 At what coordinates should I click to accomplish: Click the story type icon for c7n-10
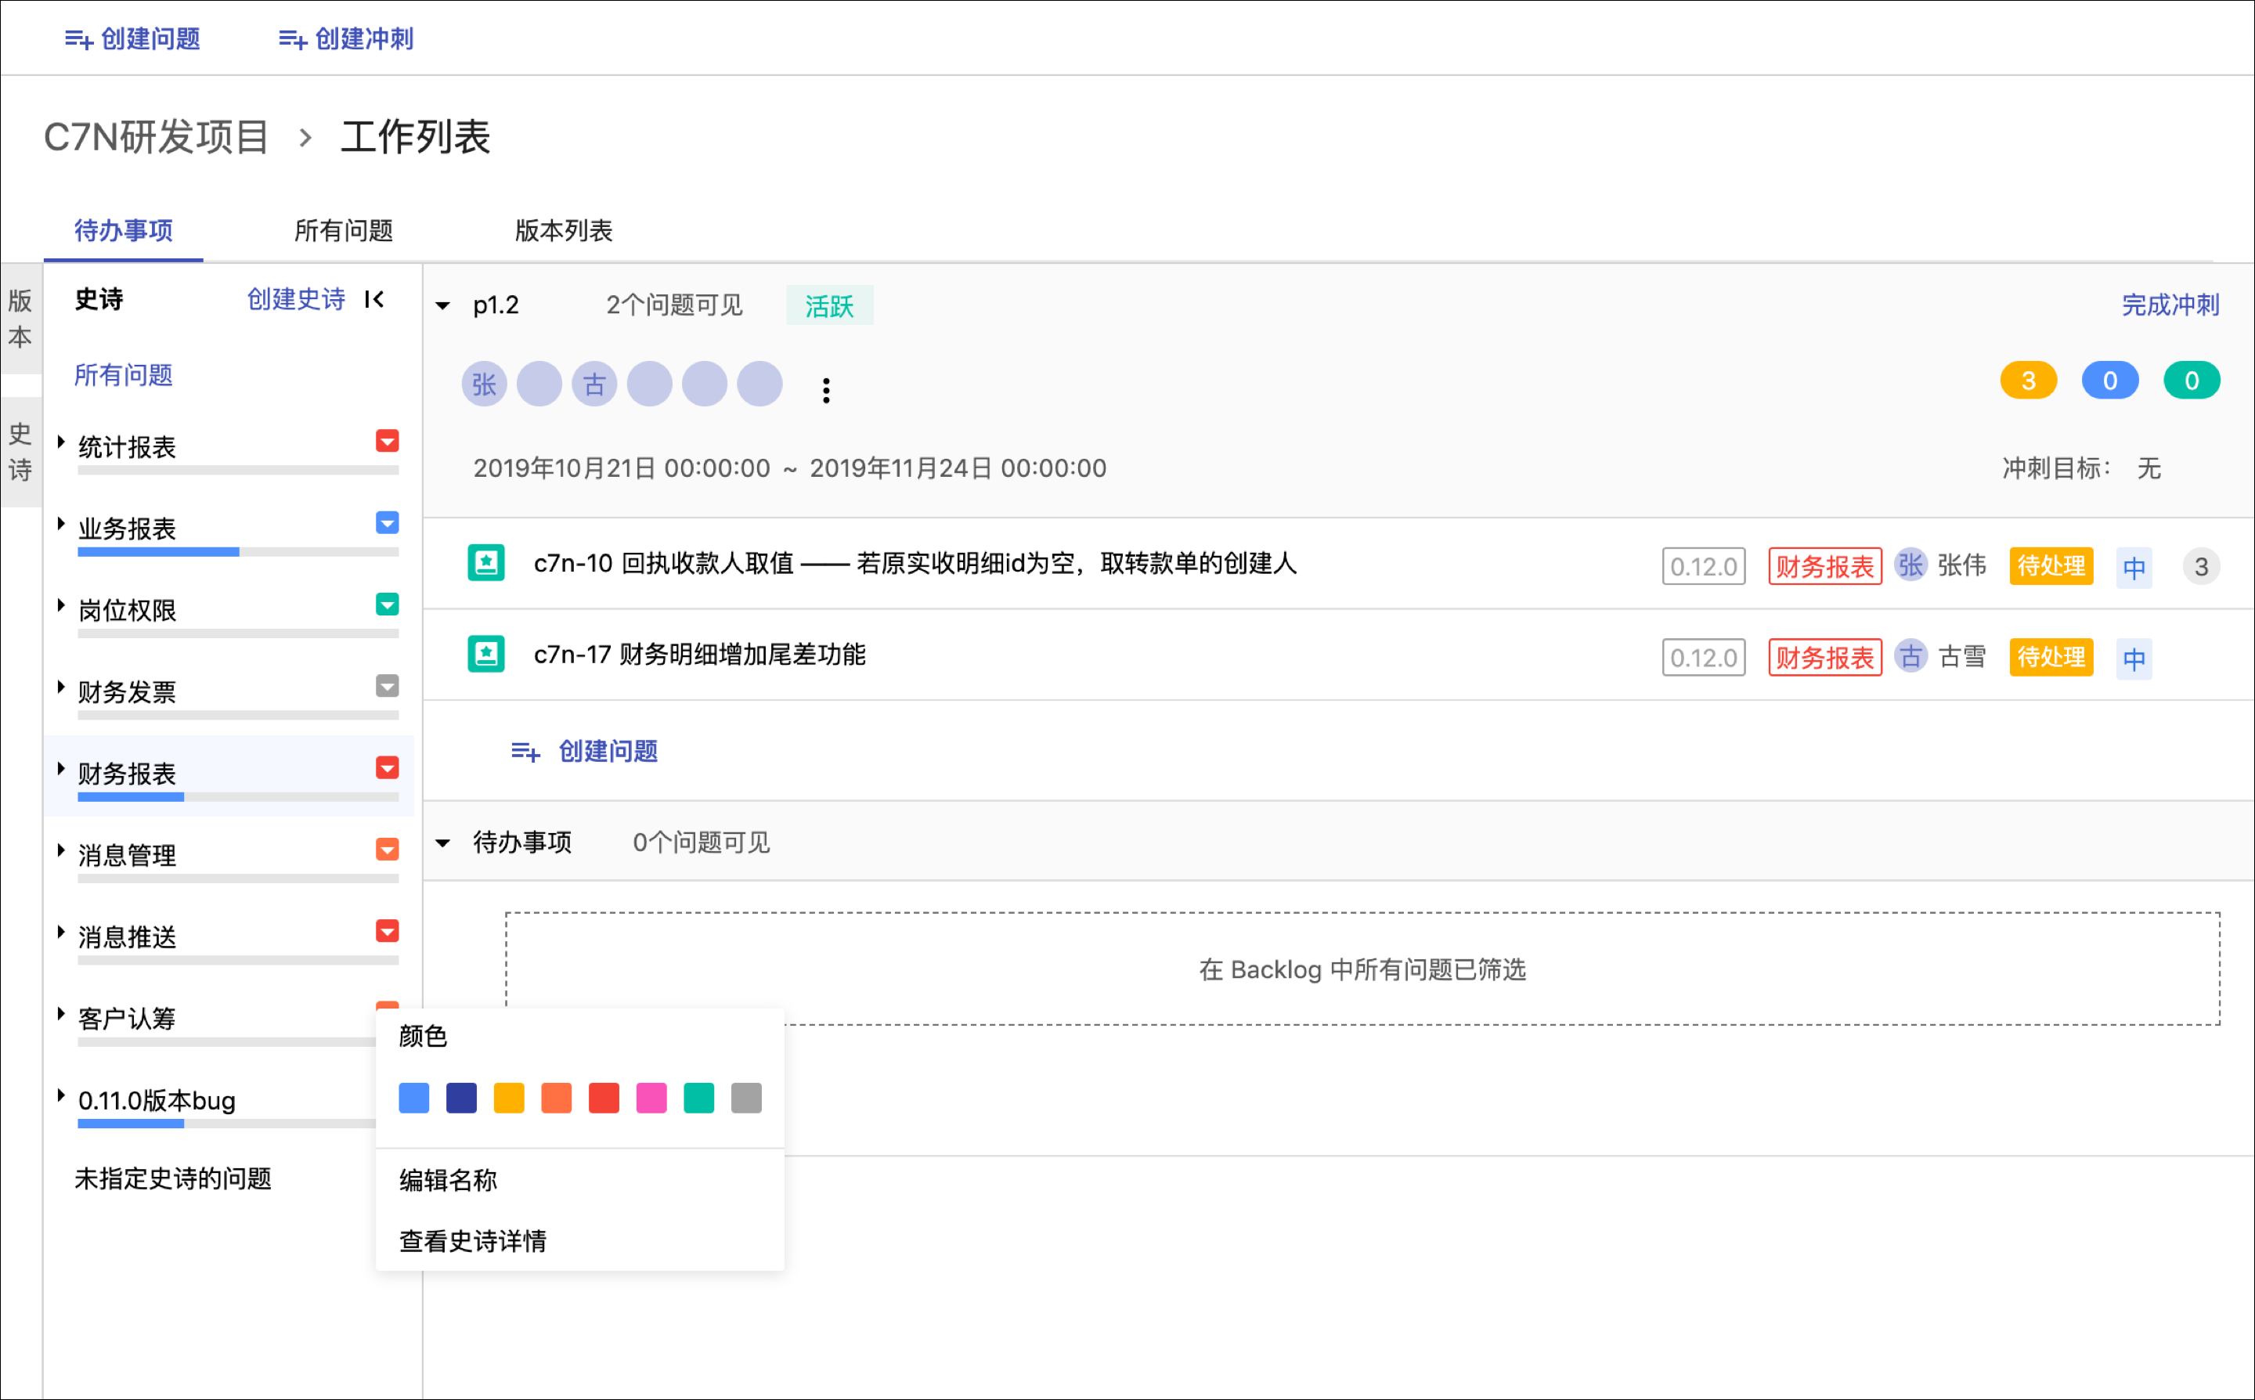pos(486,563)
